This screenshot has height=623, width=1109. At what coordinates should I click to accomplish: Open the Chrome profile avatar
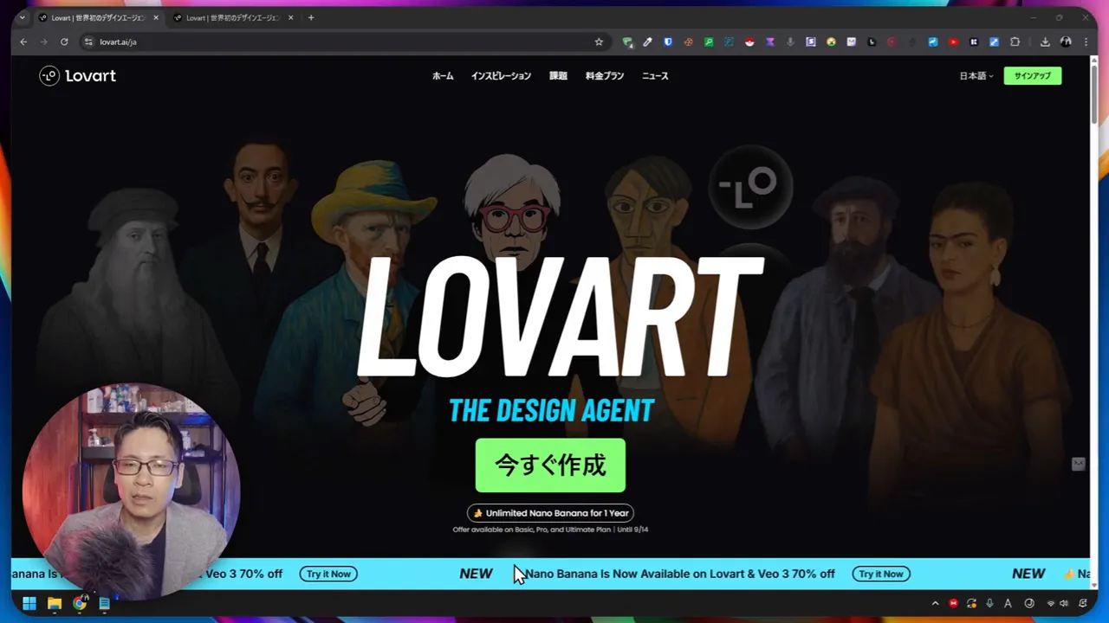(x=1066, y=42)
